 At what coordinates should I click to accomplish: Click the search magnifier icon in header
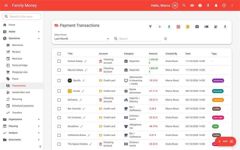pyautogui.click(x=184, y=5)
